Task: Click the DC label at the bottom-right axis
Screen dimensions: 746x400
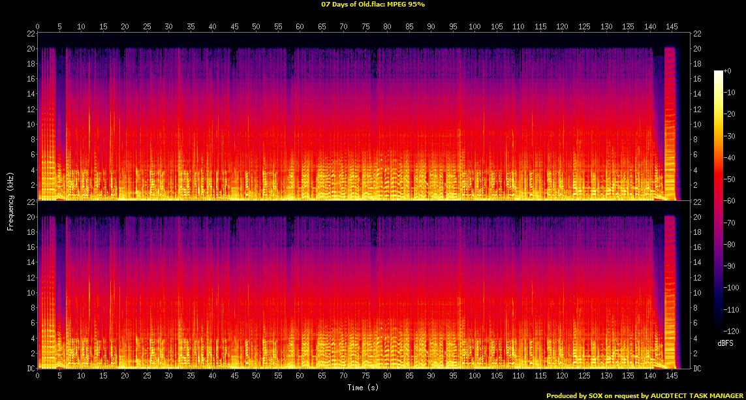Action: (696, 369)
